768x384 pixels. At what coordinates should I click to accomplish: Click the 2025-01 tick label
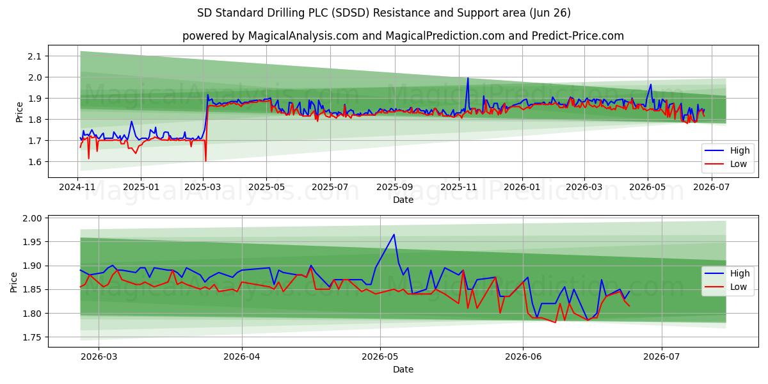click(x=140, y=186)
